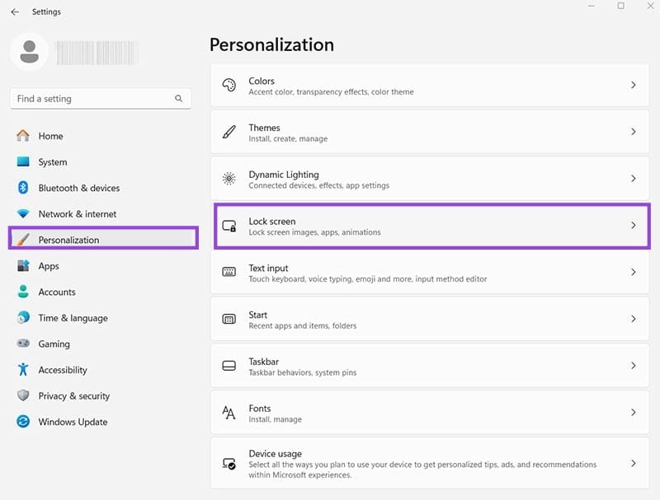Open Taskbar settings via its chevron
Image resolution: width=660 pixels, height=500 pixels.
coord(634,366)
